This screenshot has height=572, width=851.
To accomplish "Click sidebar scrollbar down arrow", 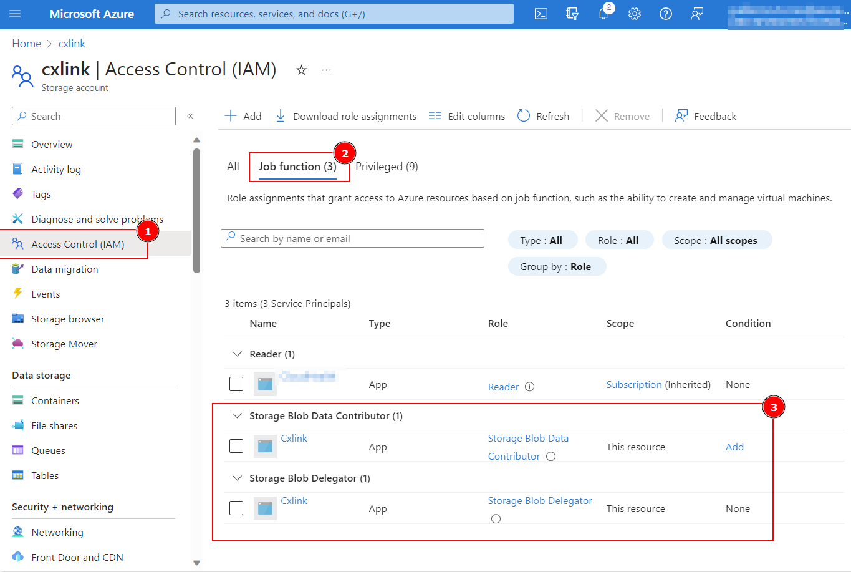I will tap(197, 563).
